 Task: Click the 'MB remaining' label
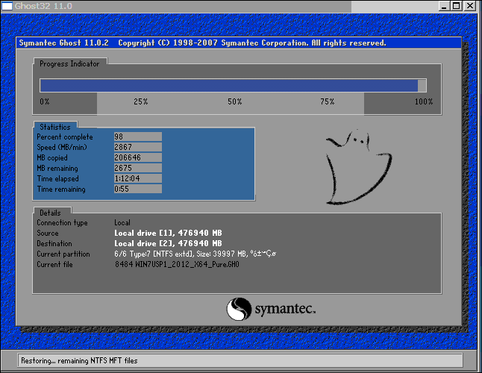click(x=57, y=169)
